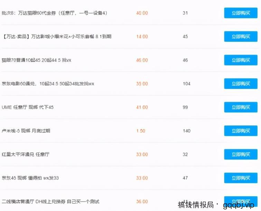Select the 京东46 listing title

pos(30,178)
